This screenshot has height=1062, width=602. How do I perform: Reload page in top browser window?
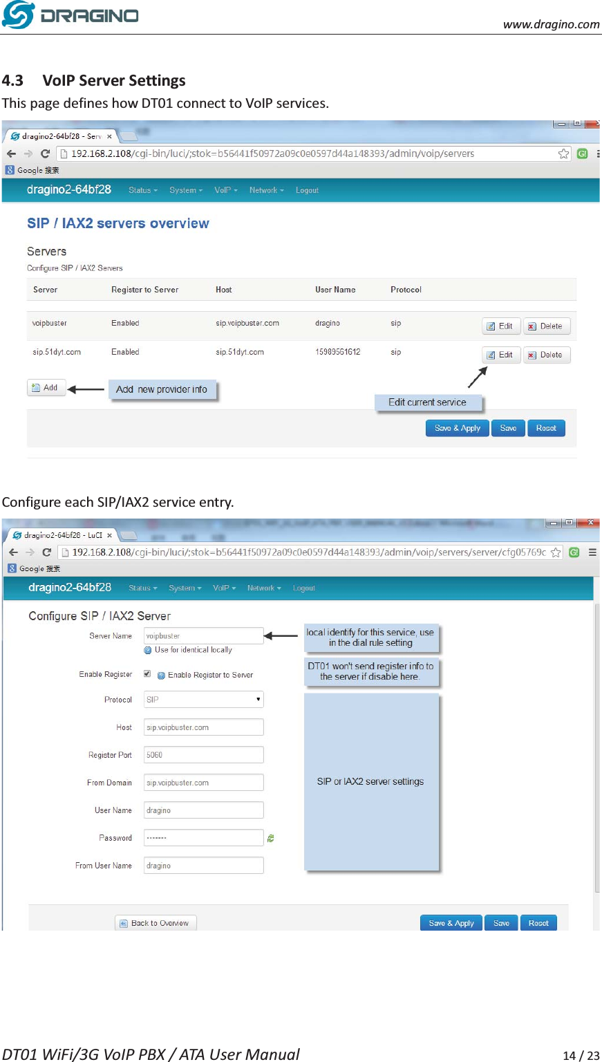46,153
